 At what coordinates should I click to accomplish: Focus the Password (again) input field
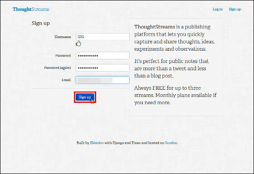pos(103,68)
